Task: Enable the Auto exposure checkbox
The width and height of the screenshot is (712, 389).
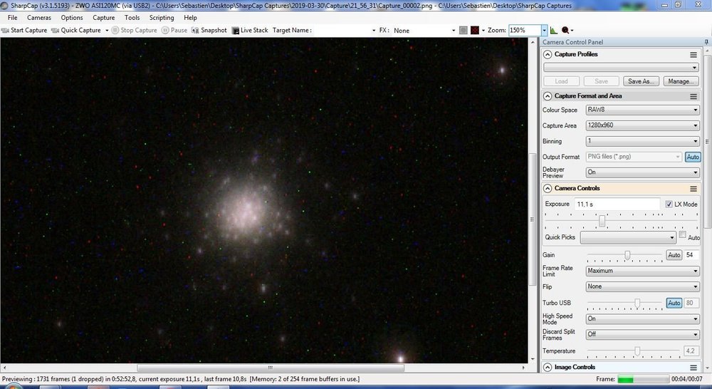Action: 683,235
